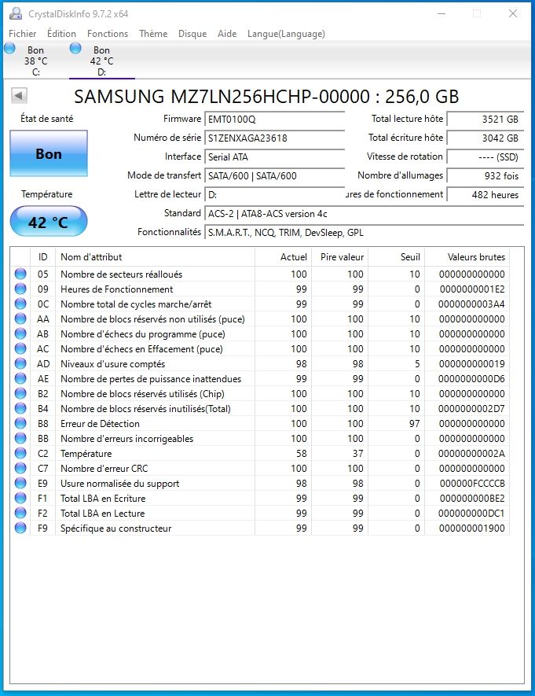535x696 pixels.
Task: Click the 42 °C temperature button
Action: (49, 222)
